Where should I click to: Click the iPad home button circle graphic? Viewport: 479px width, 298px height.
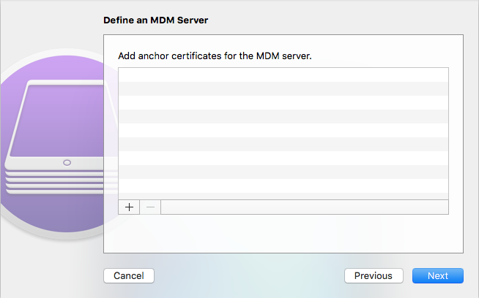(x=67, y=163)
